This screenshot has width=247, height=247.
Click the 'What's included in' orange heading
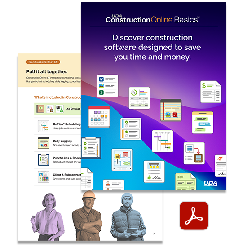point(57,97)
